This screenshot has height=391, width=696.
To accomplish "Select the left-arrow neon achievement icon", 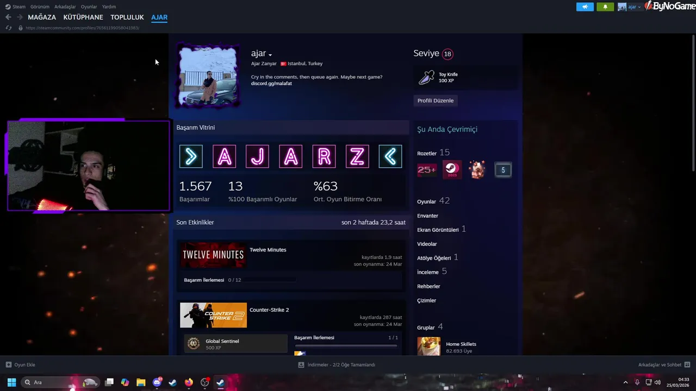I will coord(390,156).
